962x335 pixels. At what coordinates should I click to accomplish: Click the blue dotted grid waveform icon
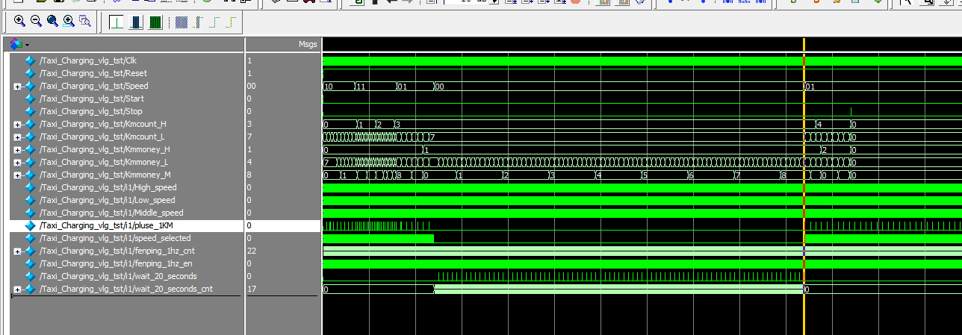(x=181, y=22)
